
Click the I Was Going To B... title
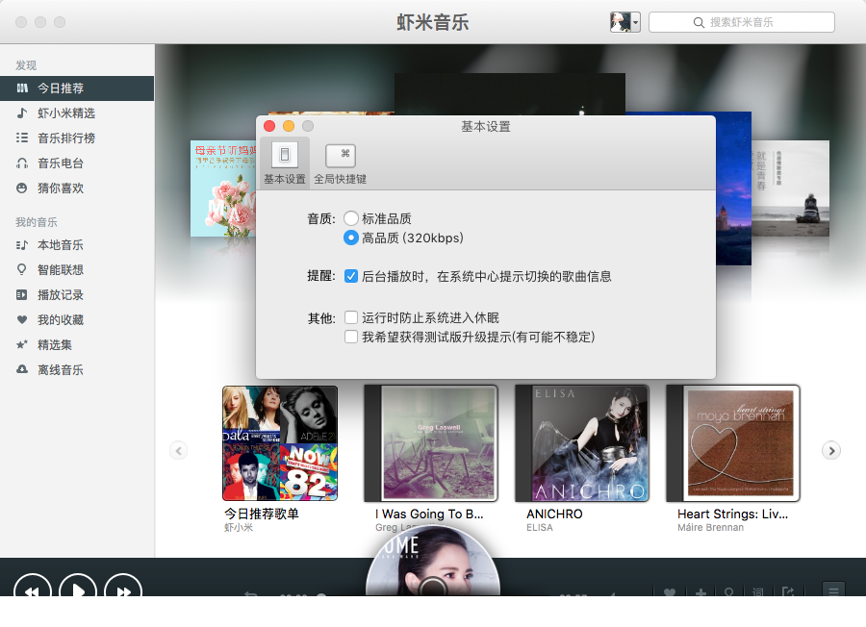pyautogui.click(x=429, y=514)
